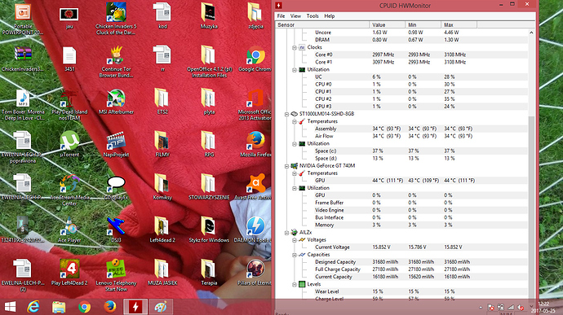The image size is (563, 315).
Task: Click the HWMonitor scrollbar up arrow
Action: click(531, 33)
